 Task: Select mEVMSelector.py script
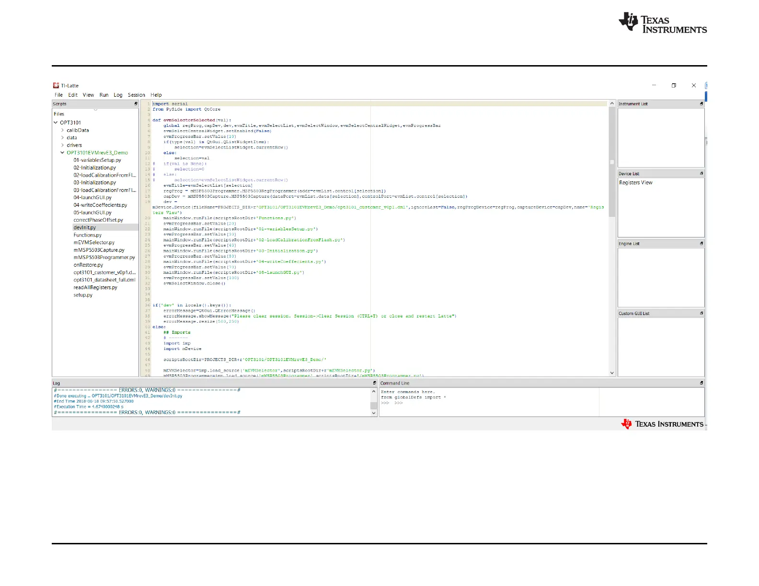(94, 243)
